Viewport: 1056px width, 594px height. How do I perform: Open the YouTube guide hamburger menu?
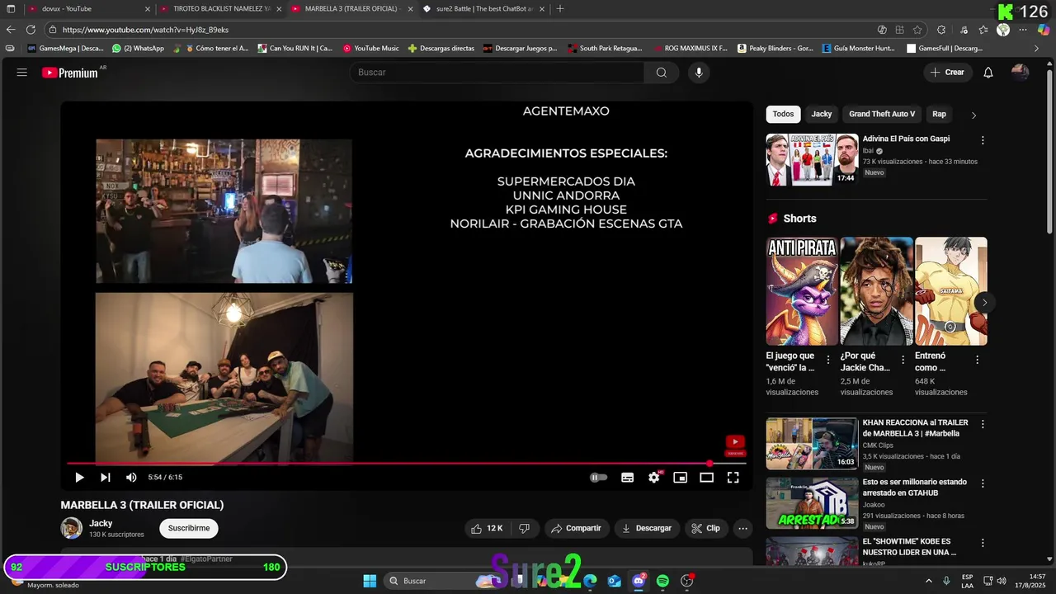pyautogui.click(x=22, y=73)
